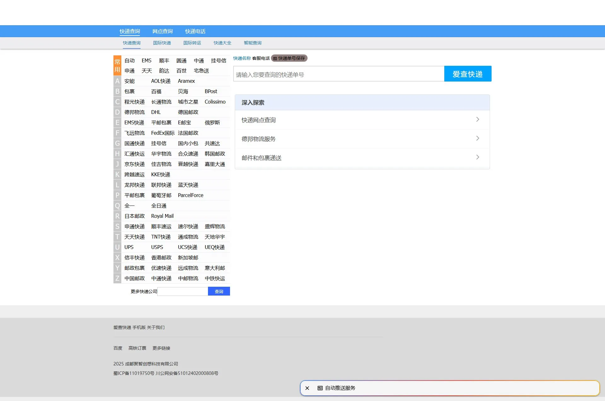
Task: Click the 快递单号保存 button
Action: pos(289,58)
